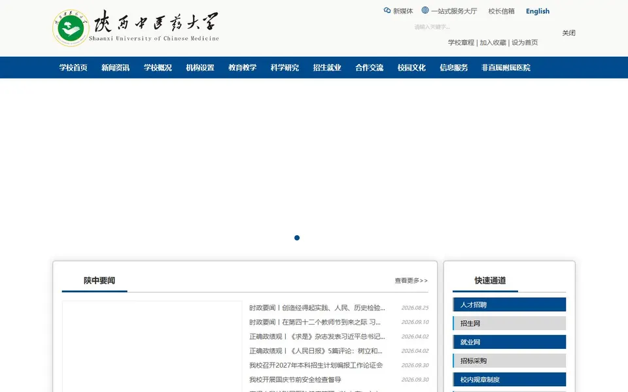Click the 快速通道 heading
Image resolution: width=628 pixels, height=392 pixels.
(x=490, y=280)
